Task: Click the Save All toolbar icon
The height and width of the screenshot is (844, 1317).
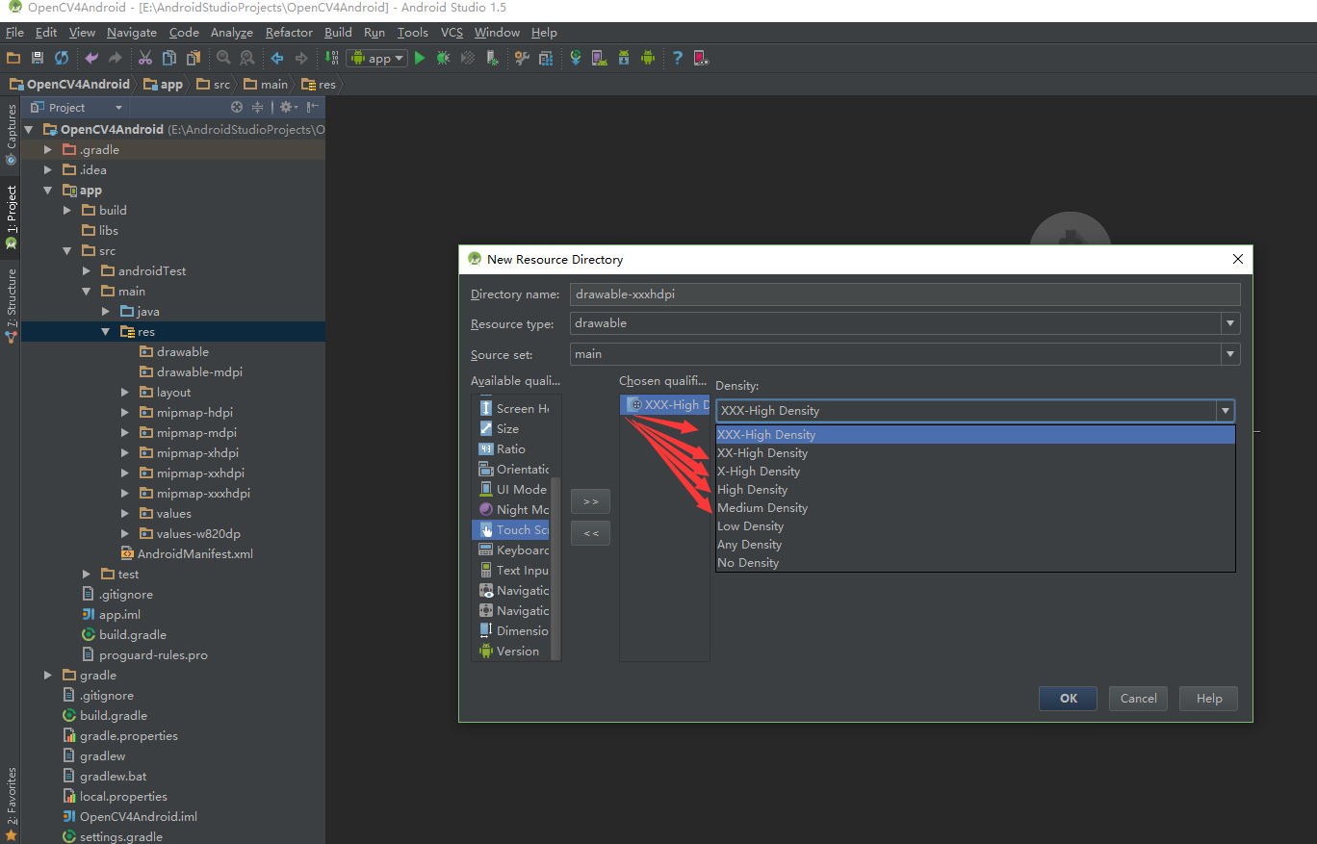Action: (38, 58)
